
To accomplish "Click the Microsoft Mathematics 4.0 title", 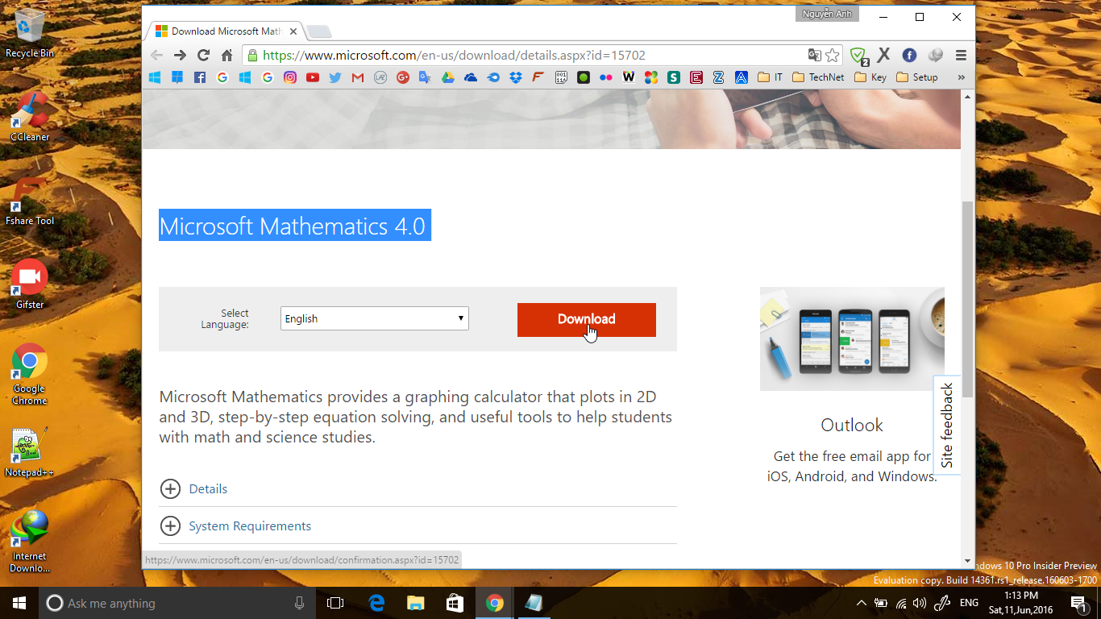I will [x=292, y=226].
